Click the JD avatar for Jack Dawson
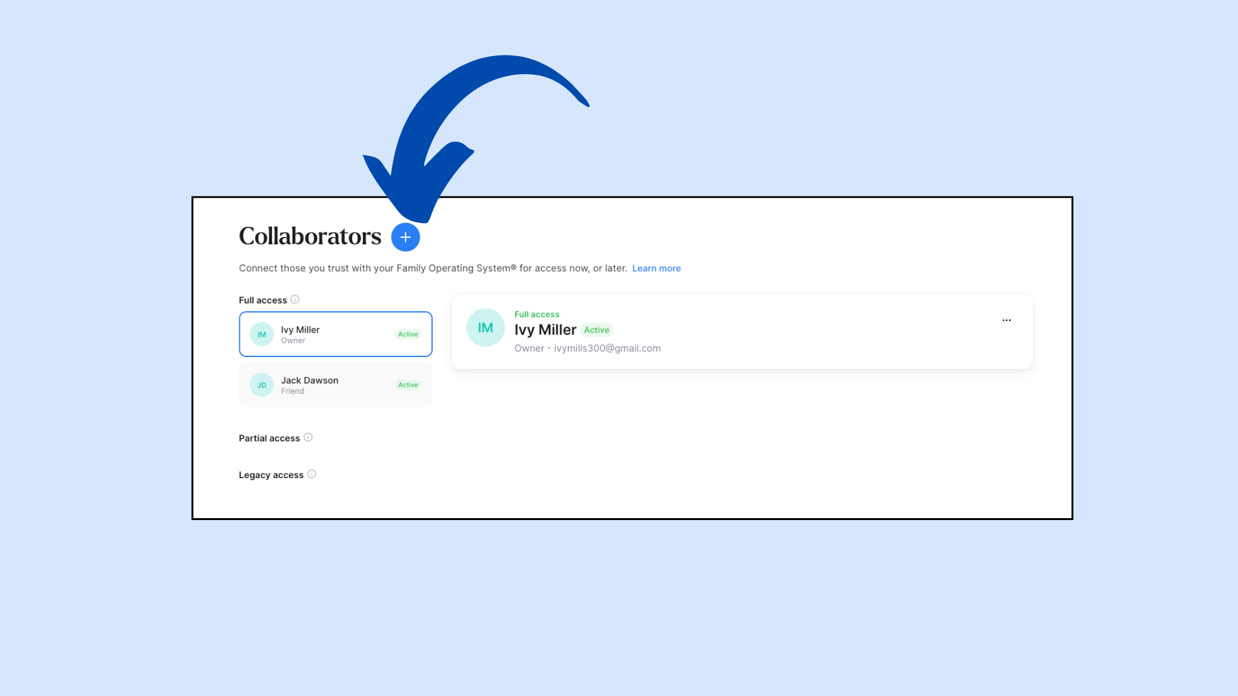 (x=262, y=385)
